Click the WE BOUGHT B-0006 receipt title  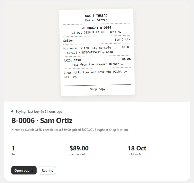click(96, 28)
